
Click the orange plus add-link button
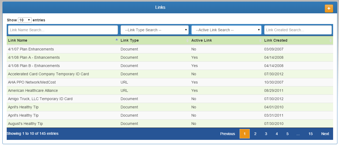click(x=329, y=9)
